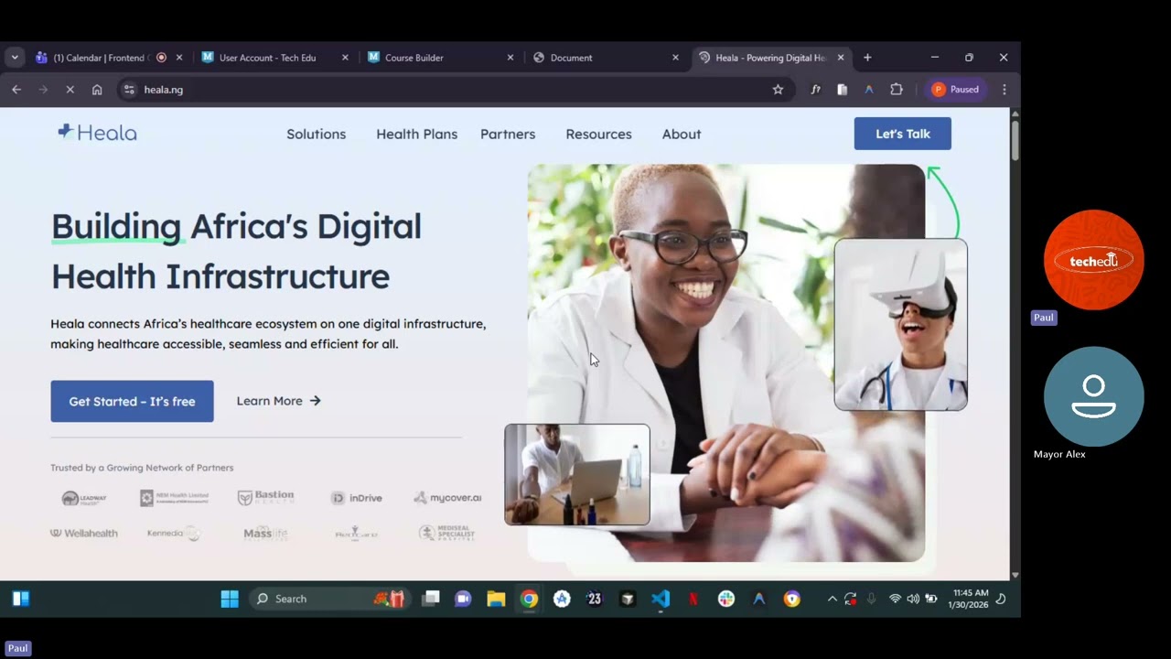Open the Widgets panel on the taskbar
The height and width of the screenshot is (659, 1171).
(21, 599)
